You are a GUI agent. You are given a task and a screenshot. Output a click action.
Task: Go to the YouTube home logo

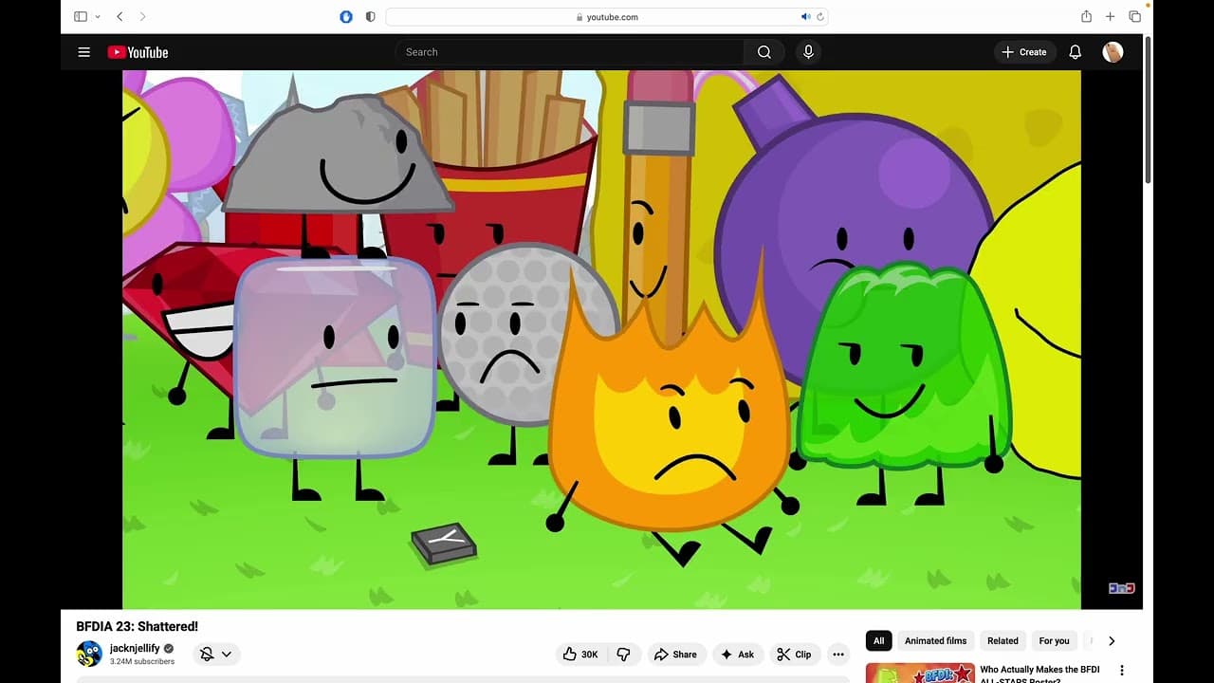tap(138, 52)
